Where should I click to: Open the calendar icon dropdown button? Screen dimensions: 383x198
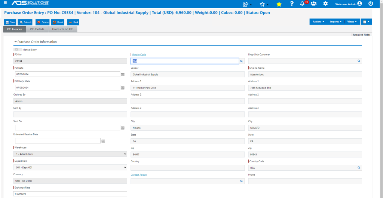pyautogui.click(x=366, y=22)
